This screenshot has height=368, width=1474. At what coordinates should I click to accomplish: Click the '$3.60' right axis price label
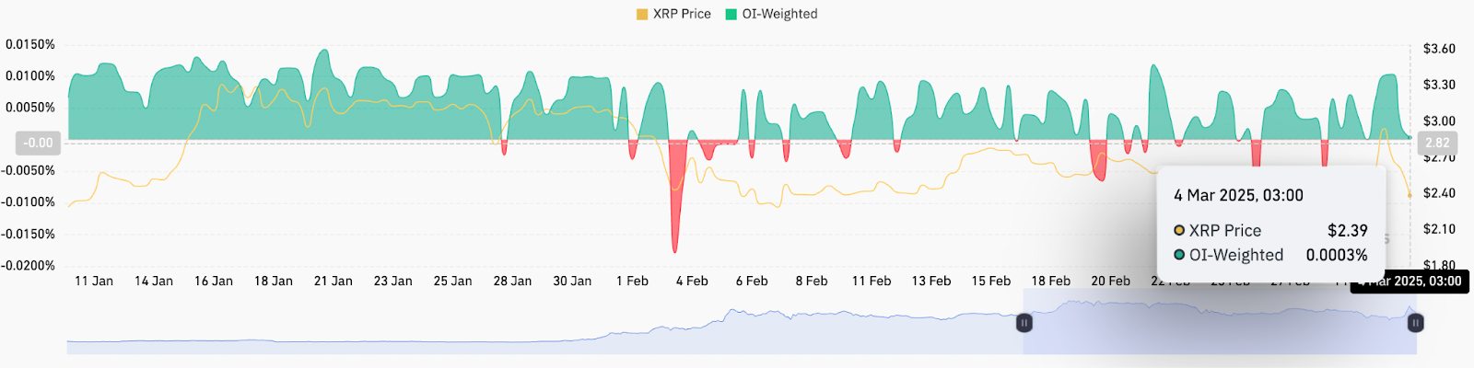click(1439, 49)
